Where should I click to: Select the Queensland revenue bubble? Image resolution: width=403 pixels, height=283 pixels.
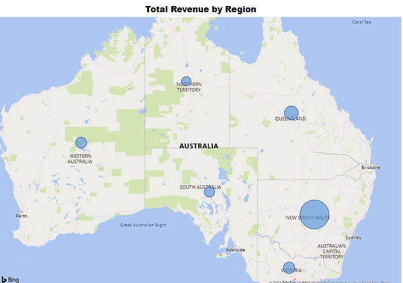point(292,113)
